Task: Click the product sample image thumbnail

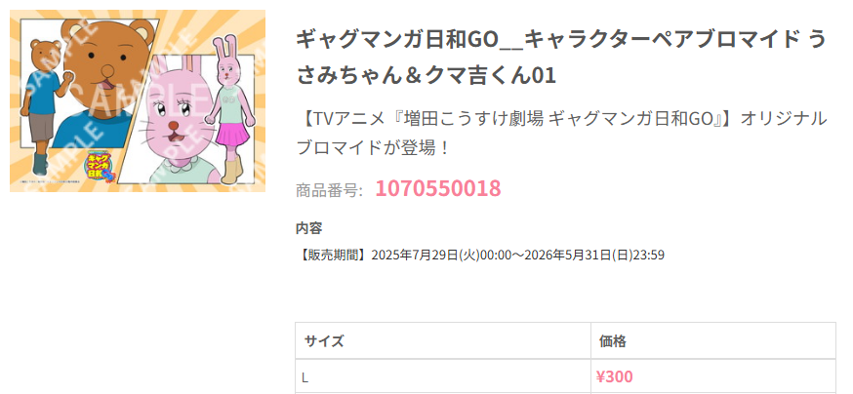Action: point(138,100)
